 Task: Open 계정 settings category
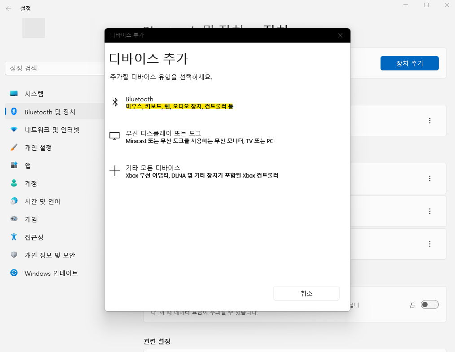pyautogui.click(x=55, y=183)
